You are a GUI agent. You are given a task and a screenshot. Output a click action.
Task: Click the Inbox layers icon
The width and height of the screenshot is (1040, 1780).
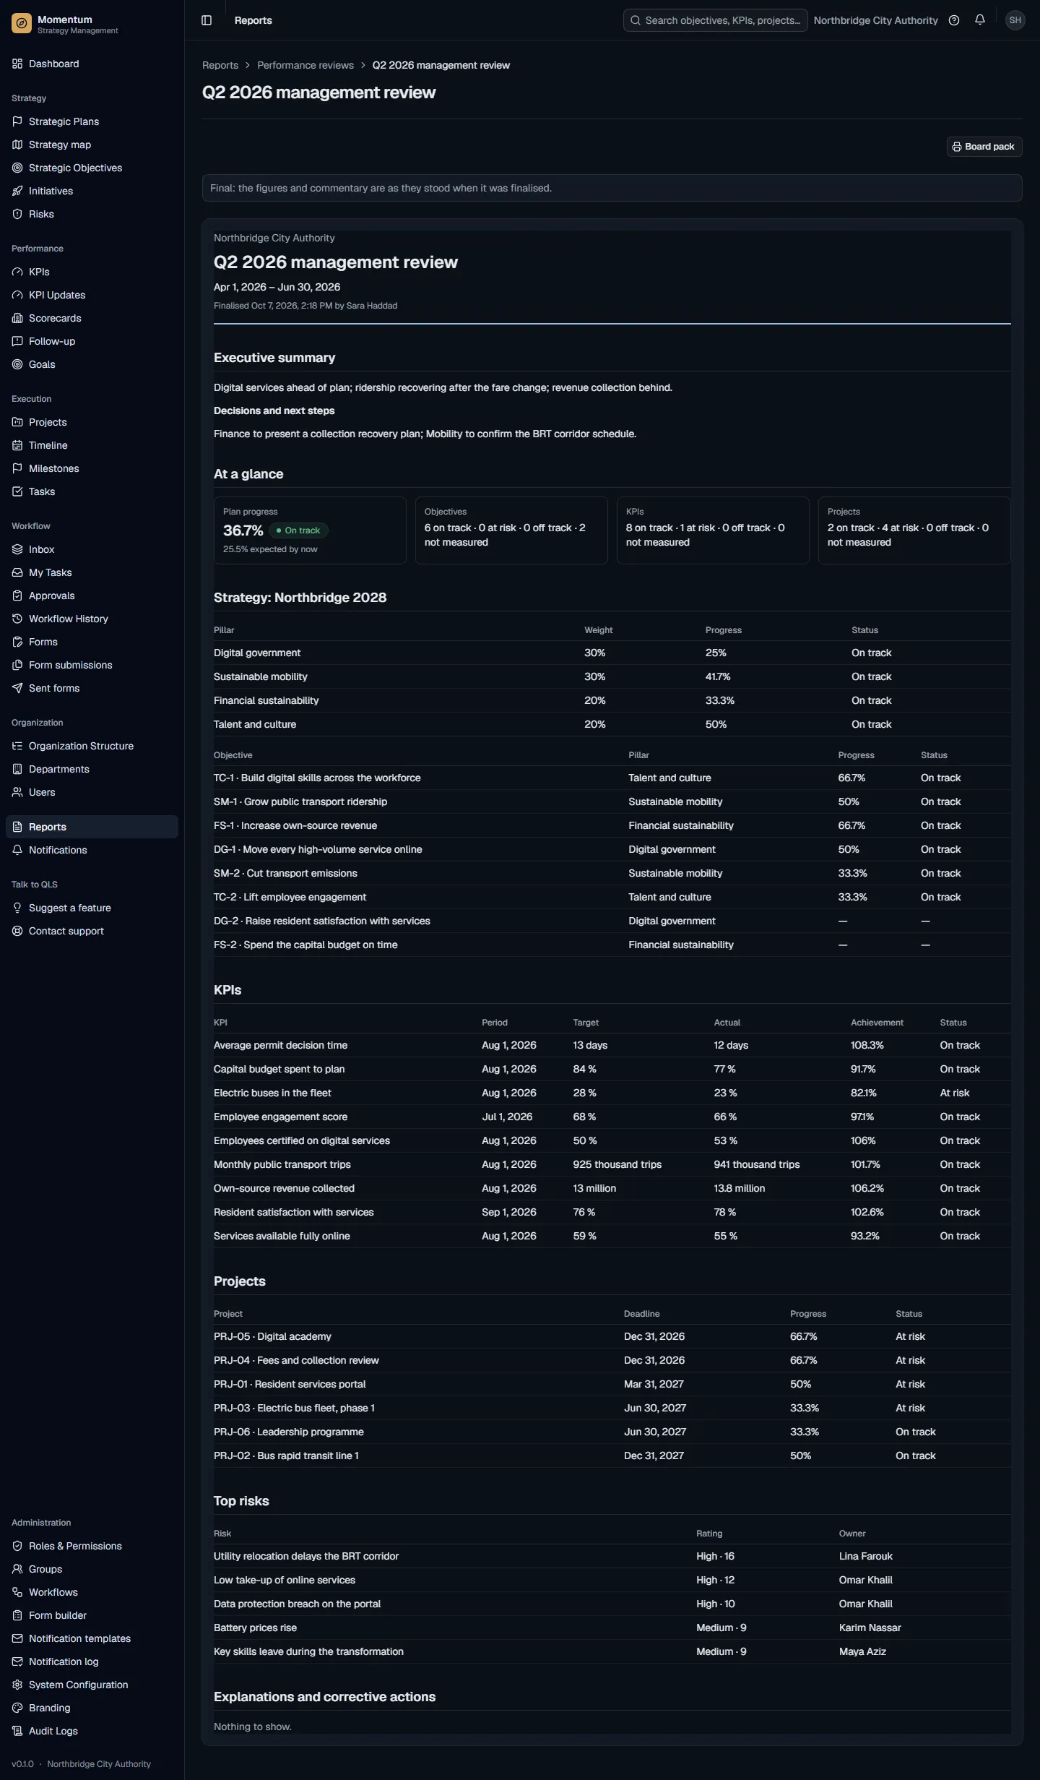pyautogui.click(x=17, y=549)
